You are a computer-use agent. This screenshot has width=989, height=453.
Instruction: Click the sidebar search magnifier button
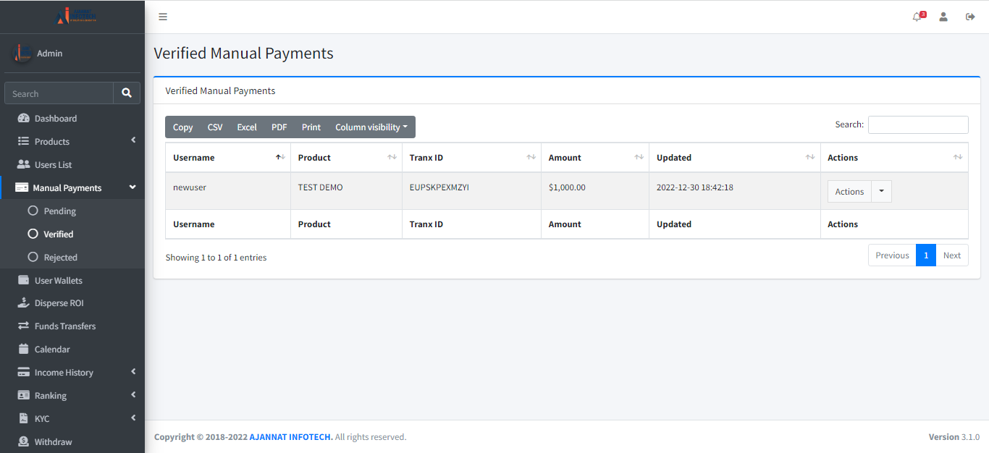click(127, 93)
